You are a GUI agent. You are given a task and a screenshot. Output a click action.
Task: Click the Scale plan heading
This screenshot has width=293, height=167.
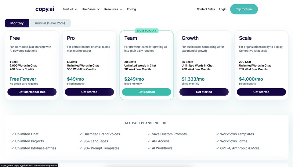click(245, 38)
